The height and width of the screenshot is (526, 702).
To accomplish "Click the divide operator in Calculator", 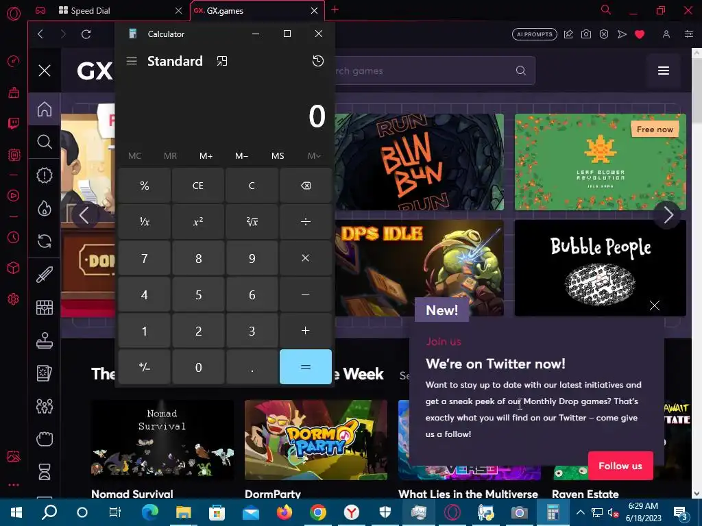I will pos(305,221).
